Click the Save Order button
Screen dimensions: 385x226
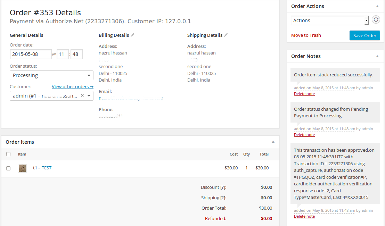pos(364,35)
